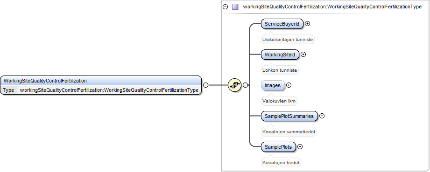The height and width of the screenshot is (172, 430).
Task: Collapse the WorkingSiteQualityControlFertilizationType container
Action: [226, 7]
